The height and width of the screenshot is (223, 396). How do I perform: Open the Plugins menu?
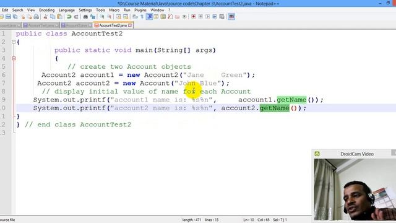pos(140,10)
